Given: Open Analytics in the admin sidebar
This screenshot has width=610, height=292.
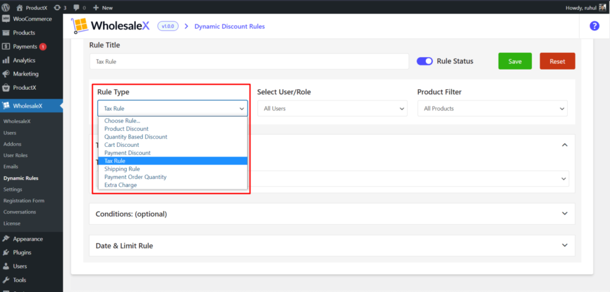Looking at the screenshot, I should point(31,60).
